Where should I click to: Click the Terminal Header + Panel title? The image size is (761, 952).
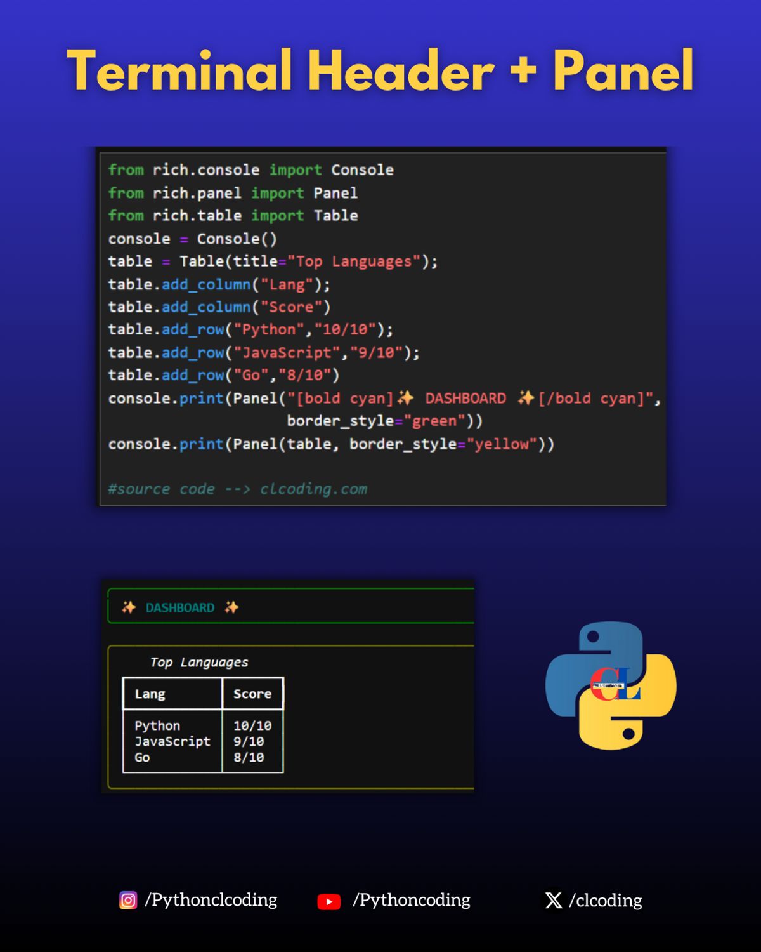pos(380,71)
